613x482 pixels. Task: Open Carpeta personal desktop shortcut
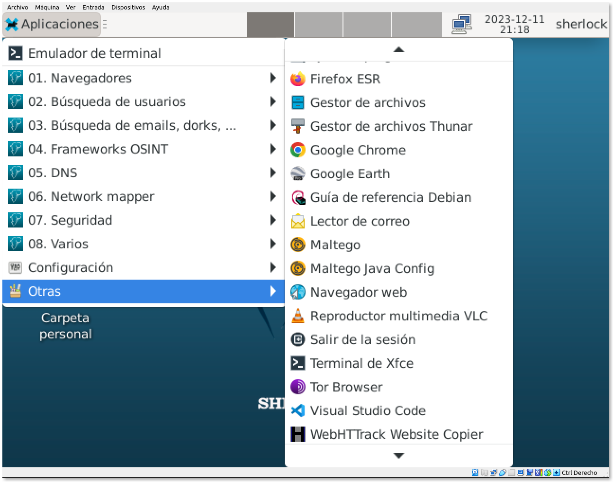(x=65, y=326)
